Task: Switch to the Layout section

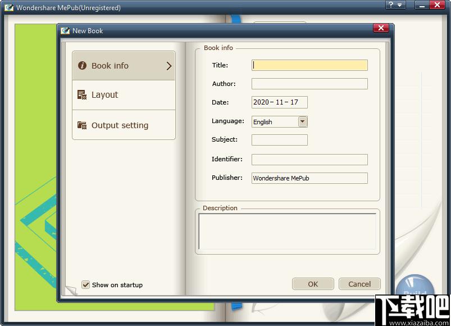Action: (124, 94)
